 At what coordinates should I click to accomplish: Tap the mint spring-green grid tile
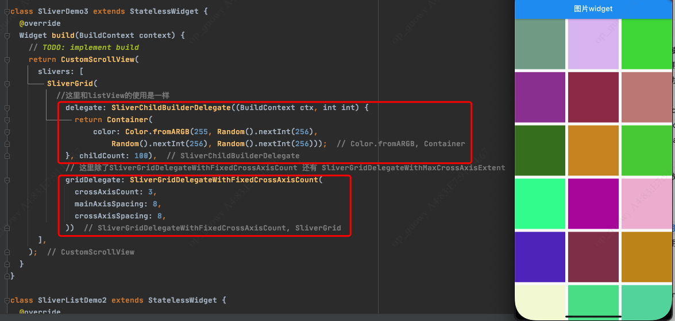point(539,203)
